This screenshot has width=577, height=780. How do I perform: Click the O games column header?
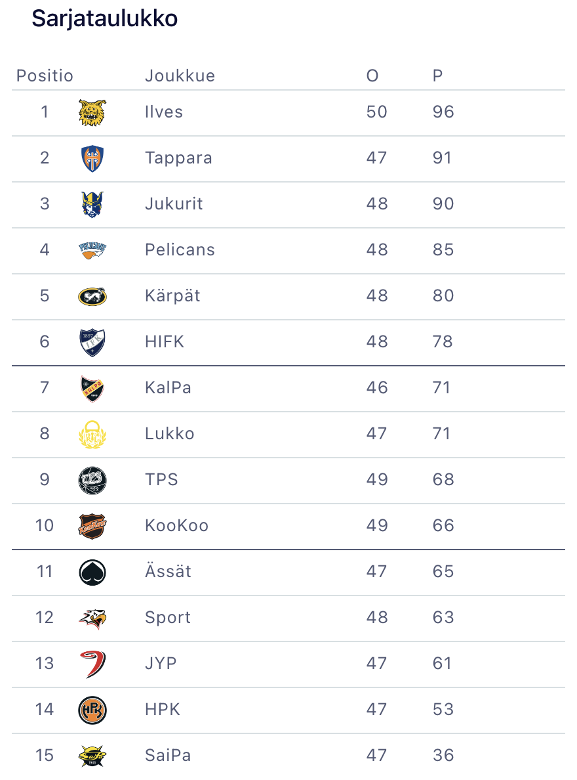(x=372, y=76)
